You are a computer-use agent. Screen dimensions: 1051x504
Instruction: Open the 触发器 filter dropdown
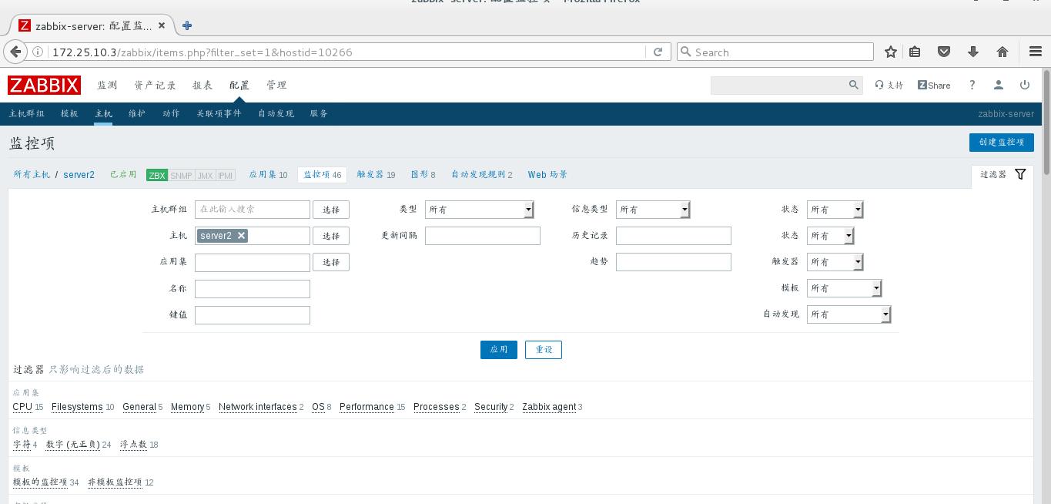pos(835,262)
